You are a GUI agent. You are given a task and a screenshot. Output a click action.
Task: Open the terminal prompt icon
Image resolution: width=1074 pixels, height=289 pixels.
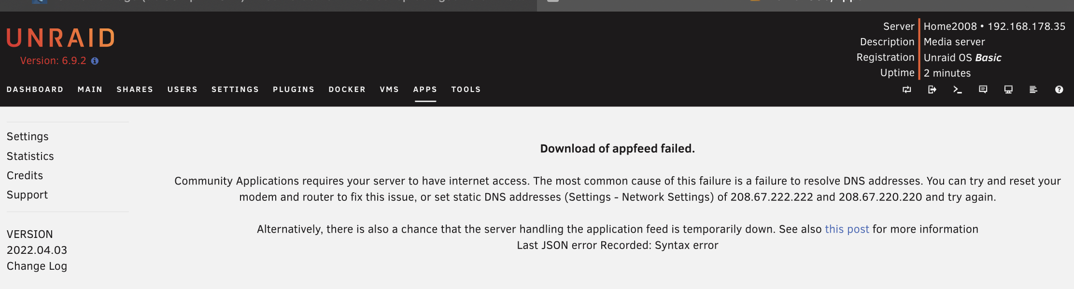958,90
